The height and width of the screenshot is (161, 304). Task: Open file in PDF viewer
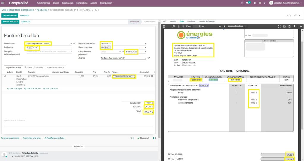point(284,26)
